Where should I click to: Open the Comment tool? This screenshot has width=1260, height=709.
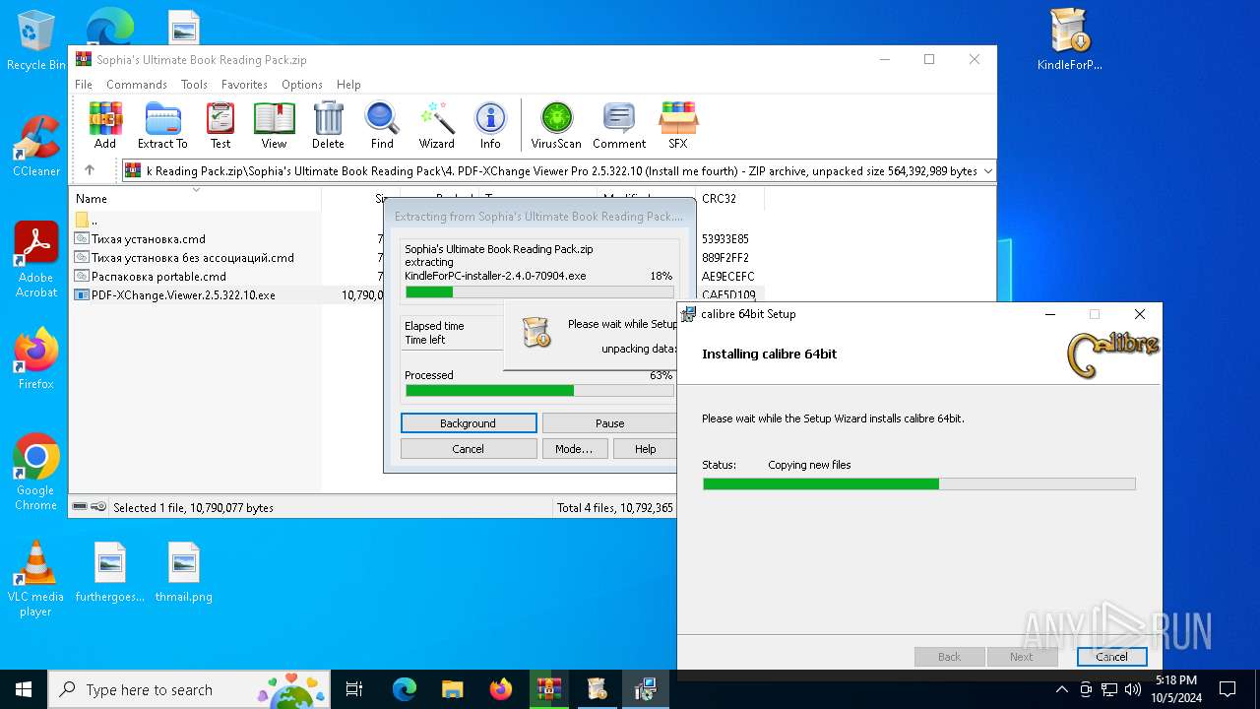(x=619, y=125)
